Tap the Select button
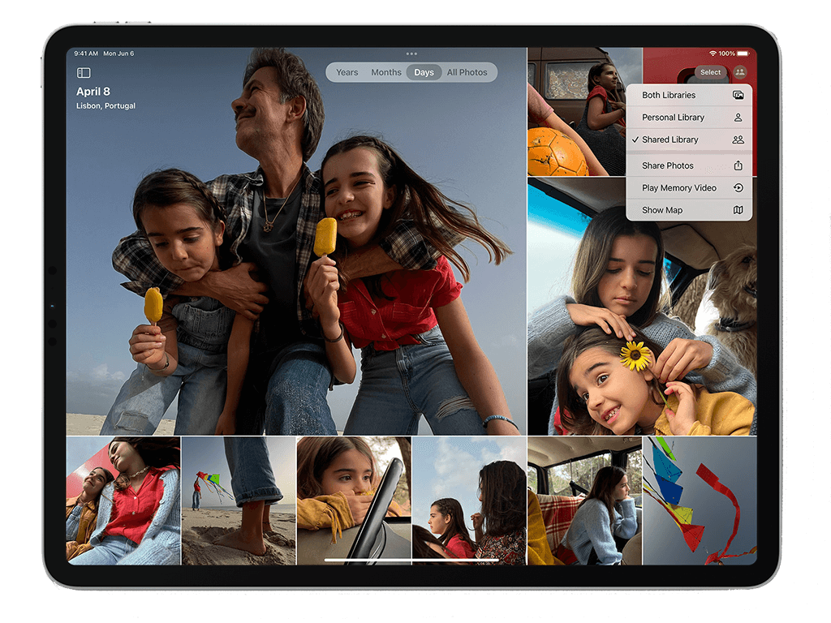This screenshot has height=623, width=831. click(710, 72)
